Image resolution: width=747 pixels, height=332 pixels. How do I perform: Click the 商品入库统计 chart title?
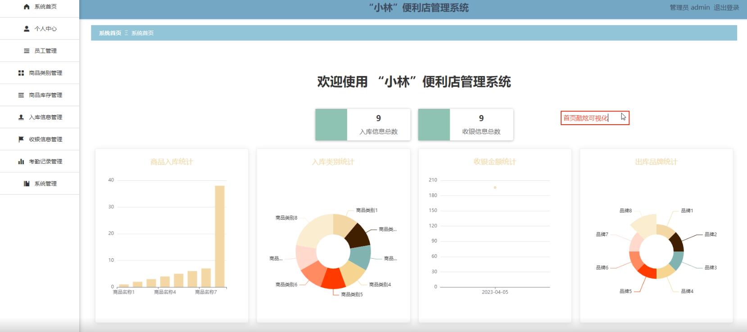point(172,162)
